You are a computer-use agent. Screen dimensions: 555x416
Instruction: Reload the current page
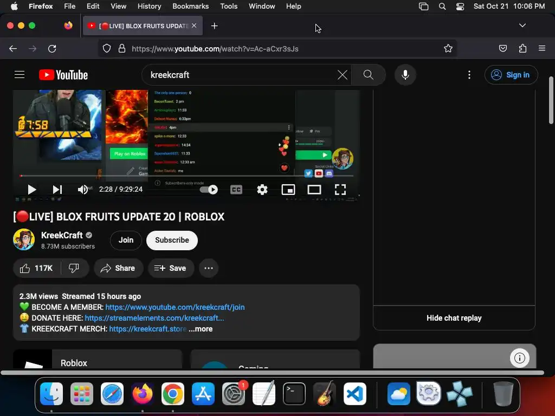pyautogui.click(x=52, y=48)
